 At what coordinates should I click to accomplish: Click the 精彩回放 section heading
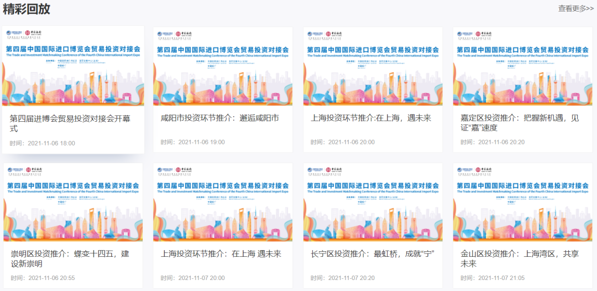27,9
